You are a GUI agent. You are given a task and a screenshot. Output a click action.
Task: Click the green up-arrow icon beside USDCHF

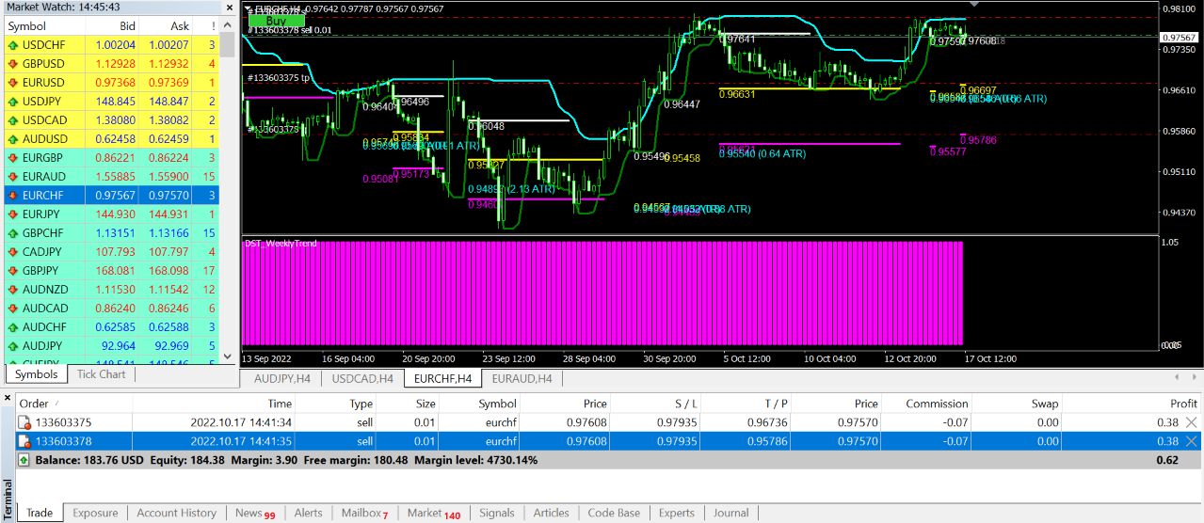[13, 44]
